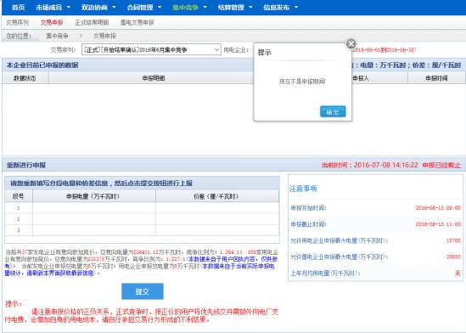Screen dimensions: 466x333
Task: Click the 集中竞争 breadcrumb link
Action: (57, 36)
